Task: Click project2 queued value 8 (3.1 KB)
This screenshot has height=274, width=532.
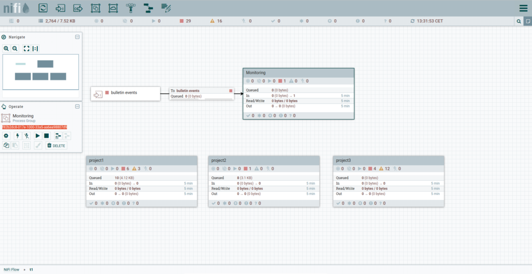Action: [x=245, y=177]
